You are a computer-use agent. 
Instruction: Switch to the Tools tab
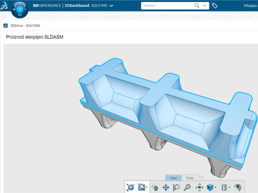[x=190, y=178]
